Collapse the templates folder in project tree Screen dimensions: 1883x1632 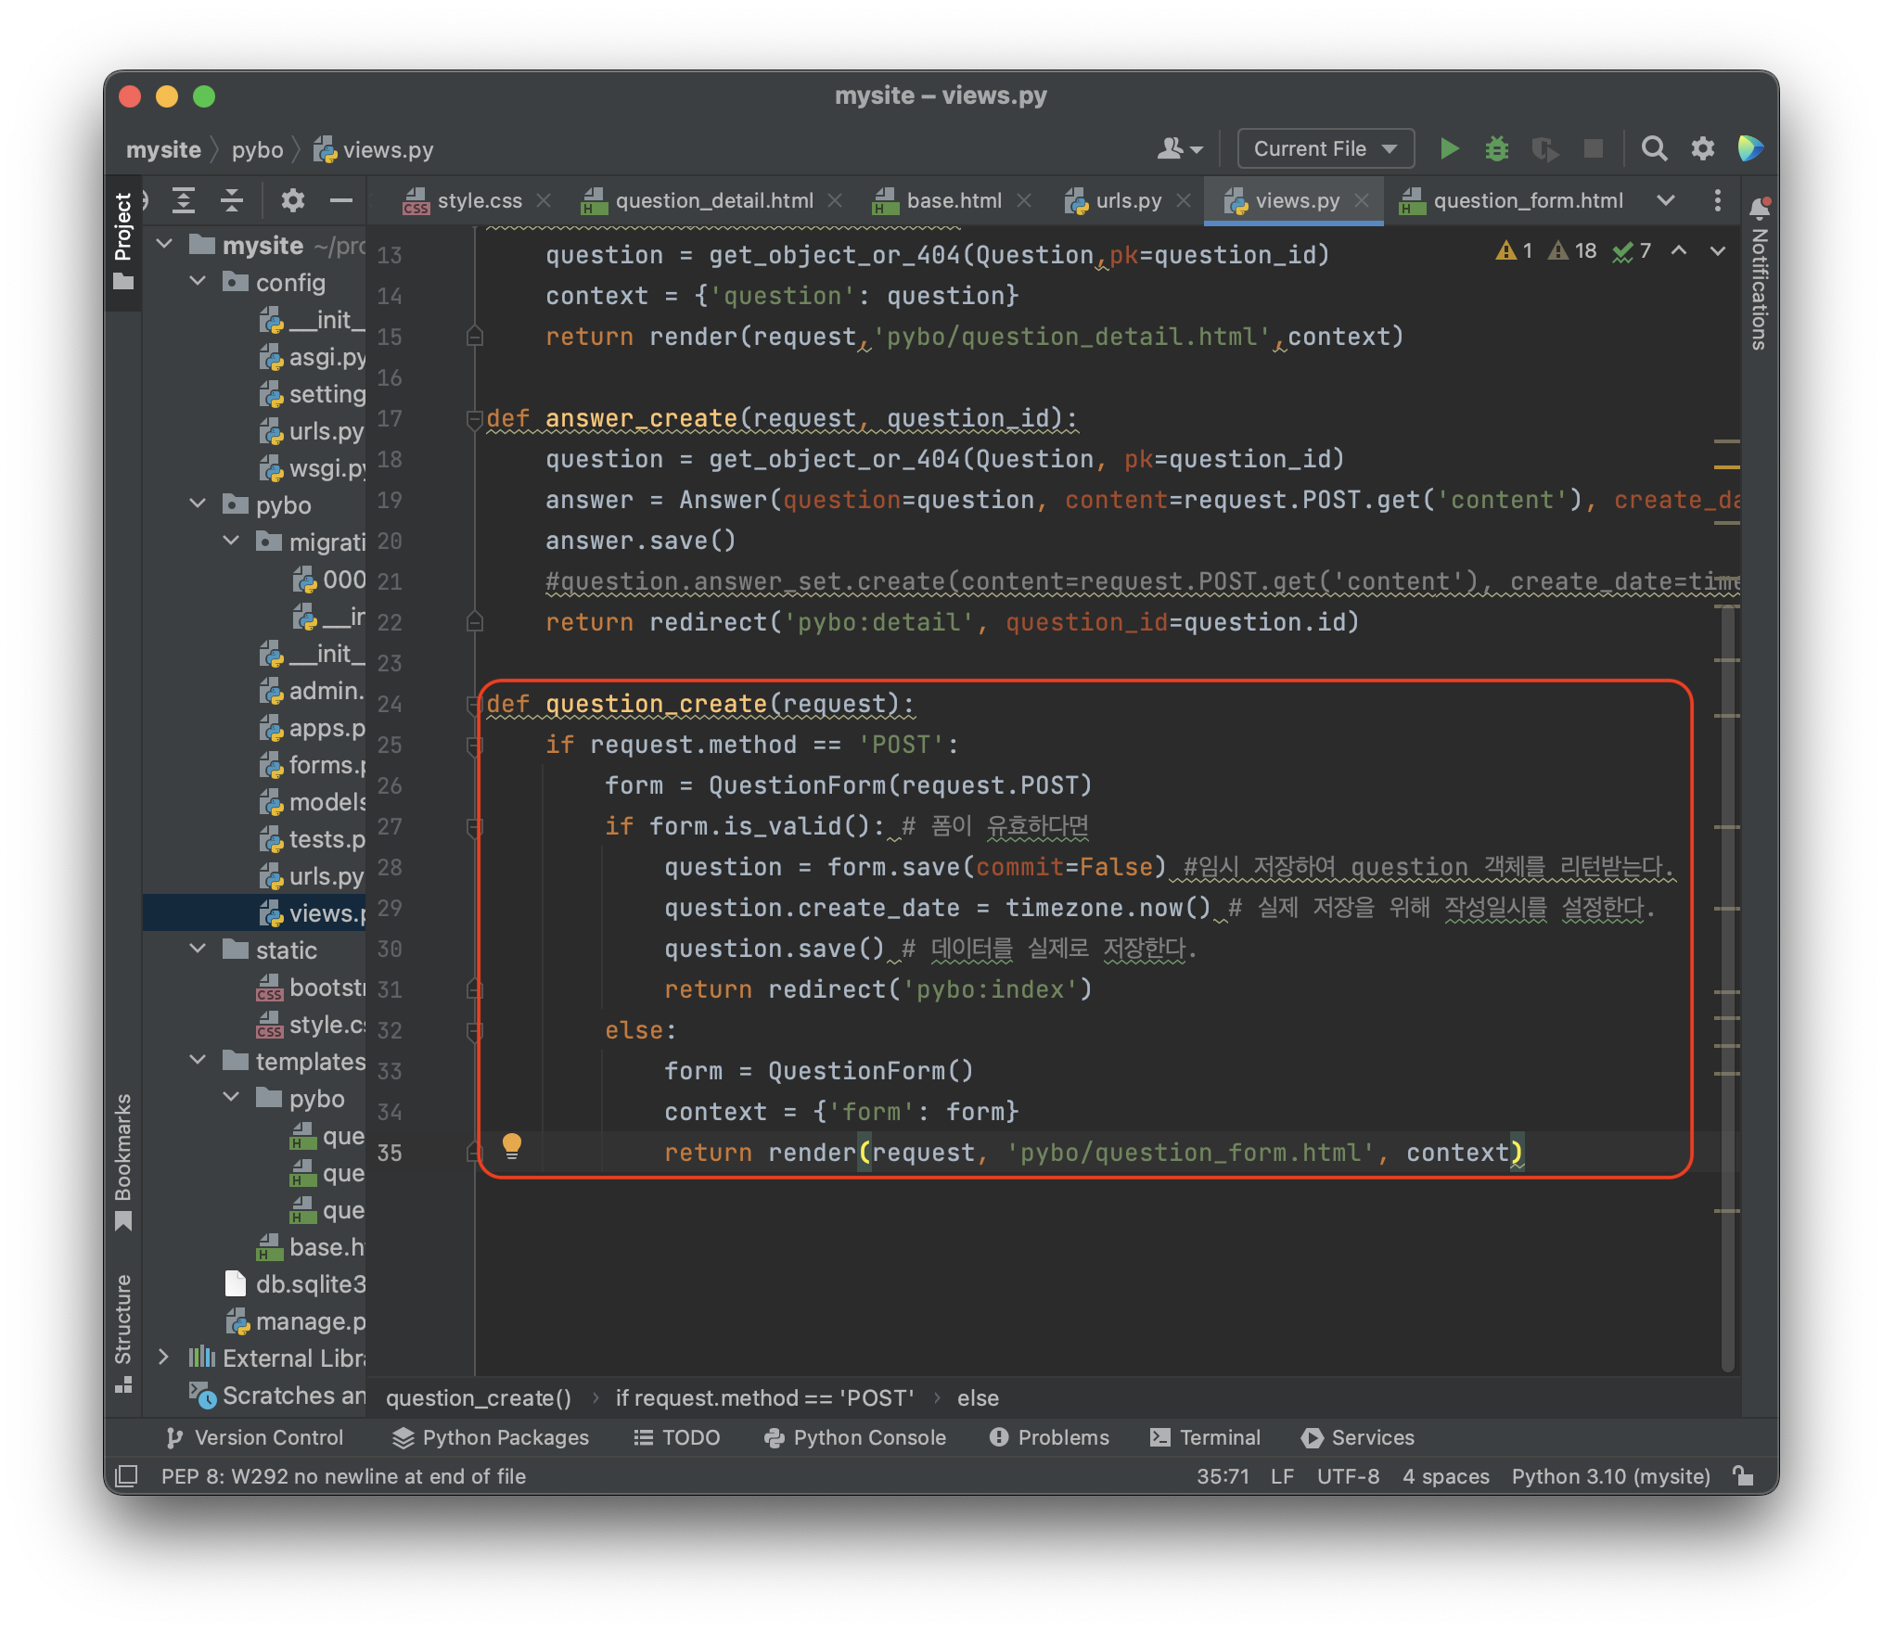click(199, 1061)
